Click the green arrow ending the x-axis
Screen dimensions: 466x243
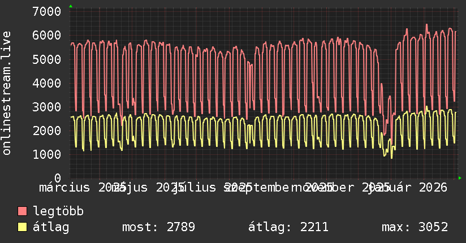coord(460,178)
